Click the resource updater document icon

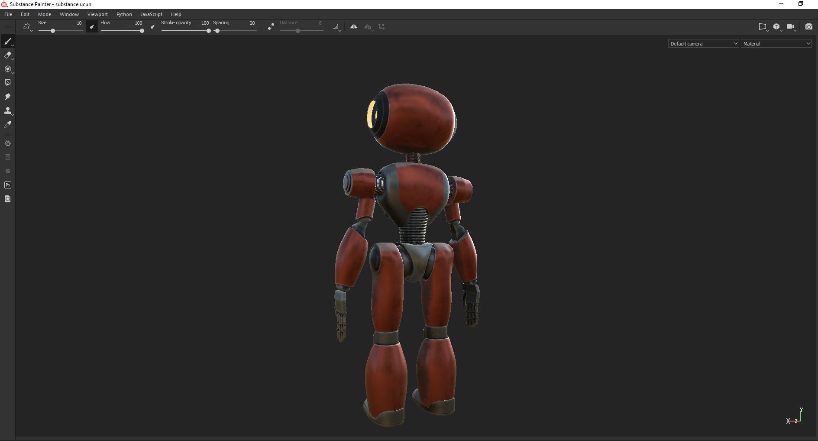click(x=8, y=199)
